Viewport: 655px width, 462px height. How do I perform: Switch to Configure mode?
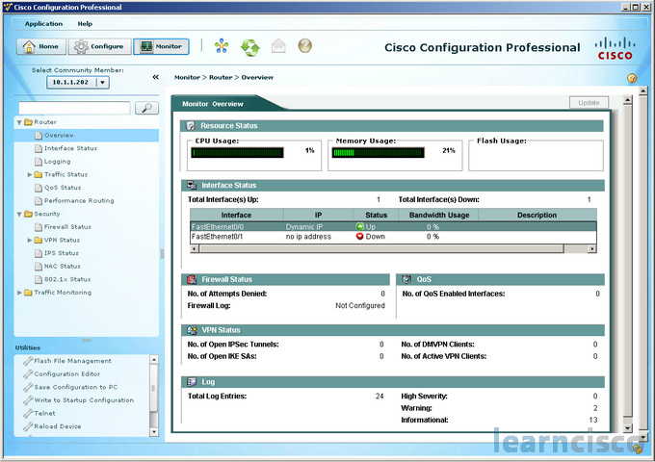point(100,46)
